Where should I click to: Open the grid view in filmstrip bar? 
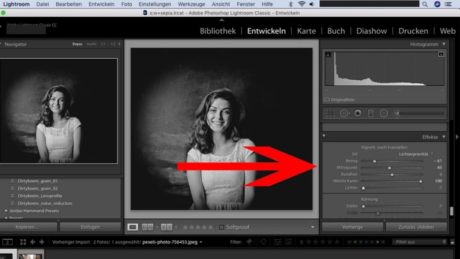click(23, 242)
